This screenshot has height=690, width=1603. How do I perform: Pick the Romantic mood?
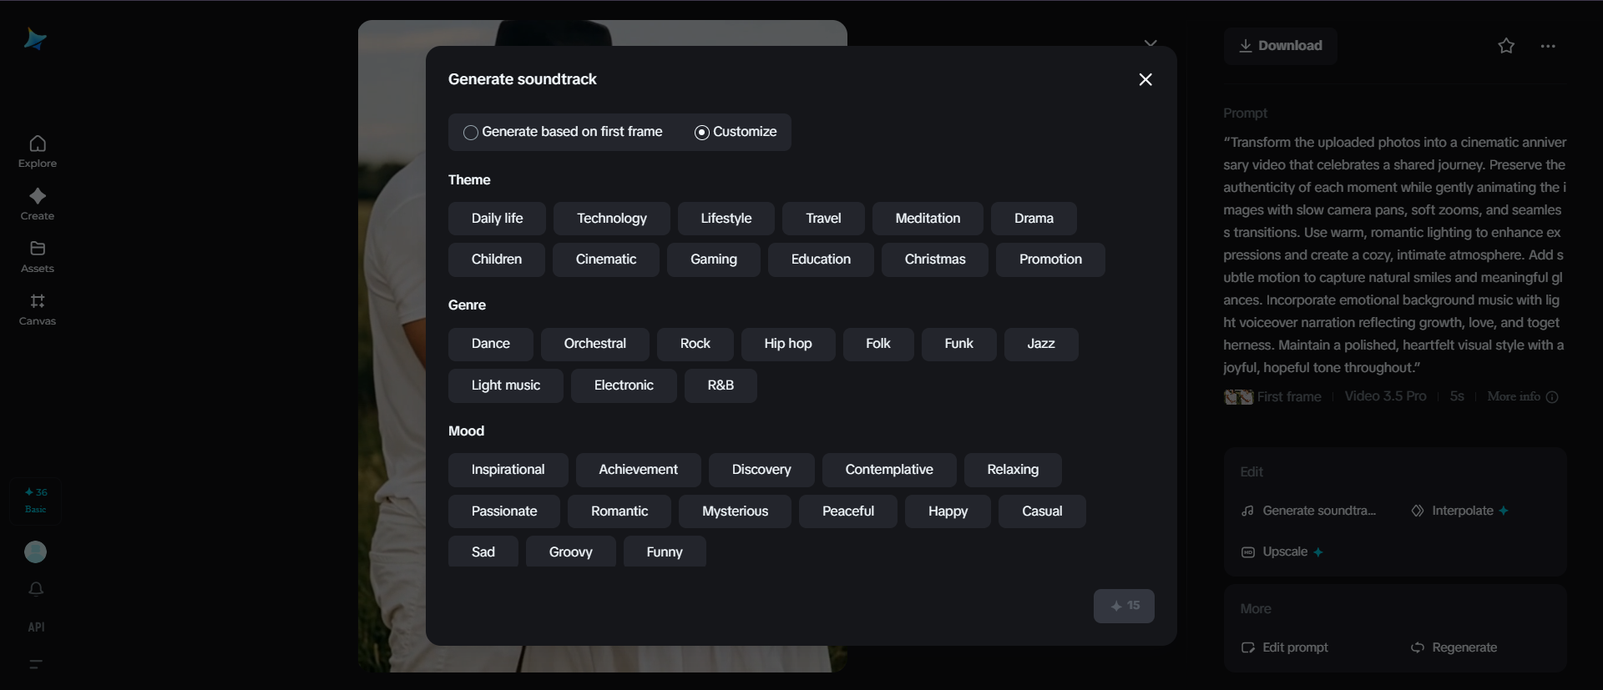tap(619, 511)
